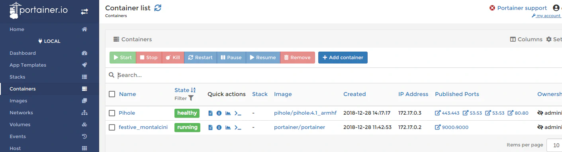Click the State sort arrows icon
The height and width of the screenshot is (152, 562).
[194, 90]
